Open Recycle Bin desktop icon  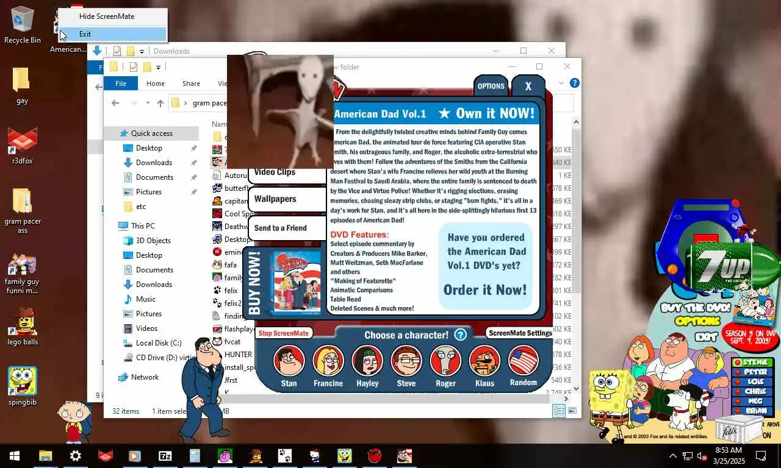pos(22,25)
